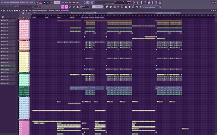217x135 pixels.
Task: Click the microphone audio recording icon
Action: point(141,3)
